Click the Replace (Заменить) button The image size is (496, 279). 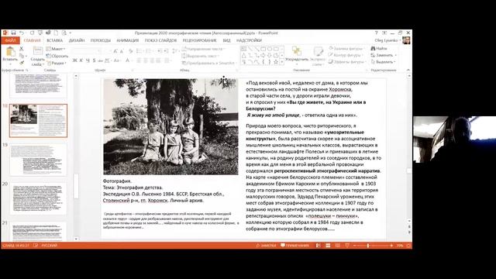[x=384, y=55]
